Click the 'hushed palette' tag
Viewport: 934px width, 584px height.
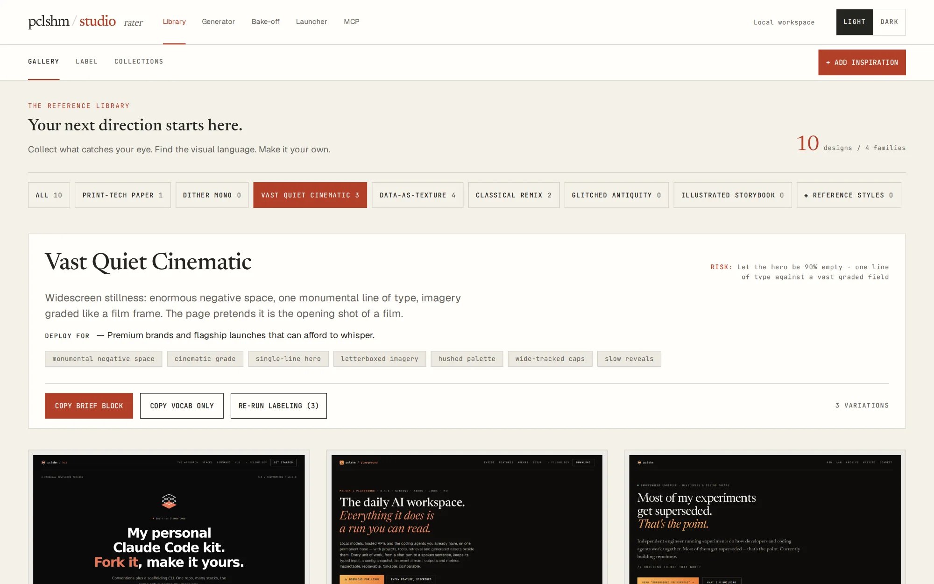point(467,359)
